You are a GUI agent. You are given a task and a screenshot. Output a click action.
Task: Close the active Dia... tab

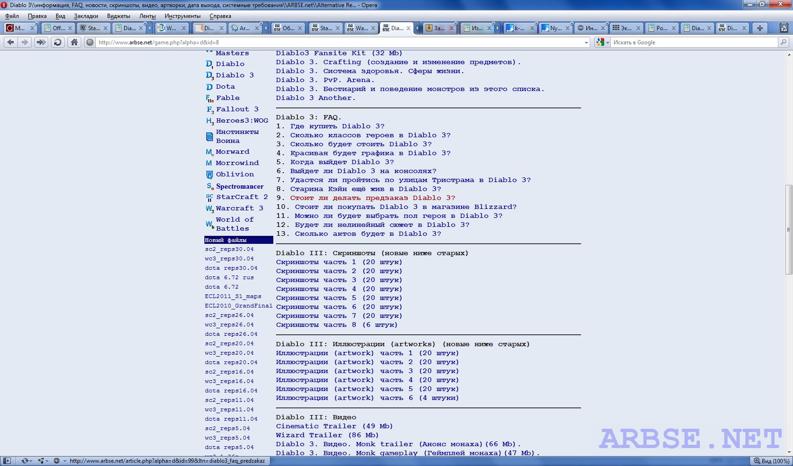[x=408, y=28]
